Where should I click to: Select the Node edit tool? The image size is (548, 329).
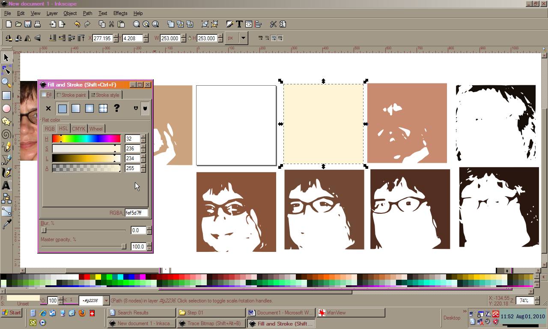[6, 70]
